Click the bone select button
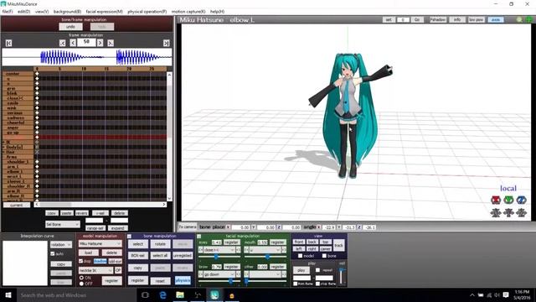Image resolution: width=536 pixels, height=302 pixels. pyautogui.click(x=138, y=244)
